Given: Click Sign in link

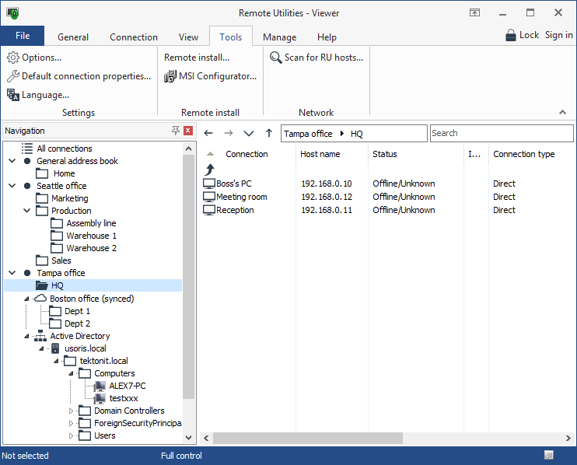Looking at the screenshot, I should 558,35.
